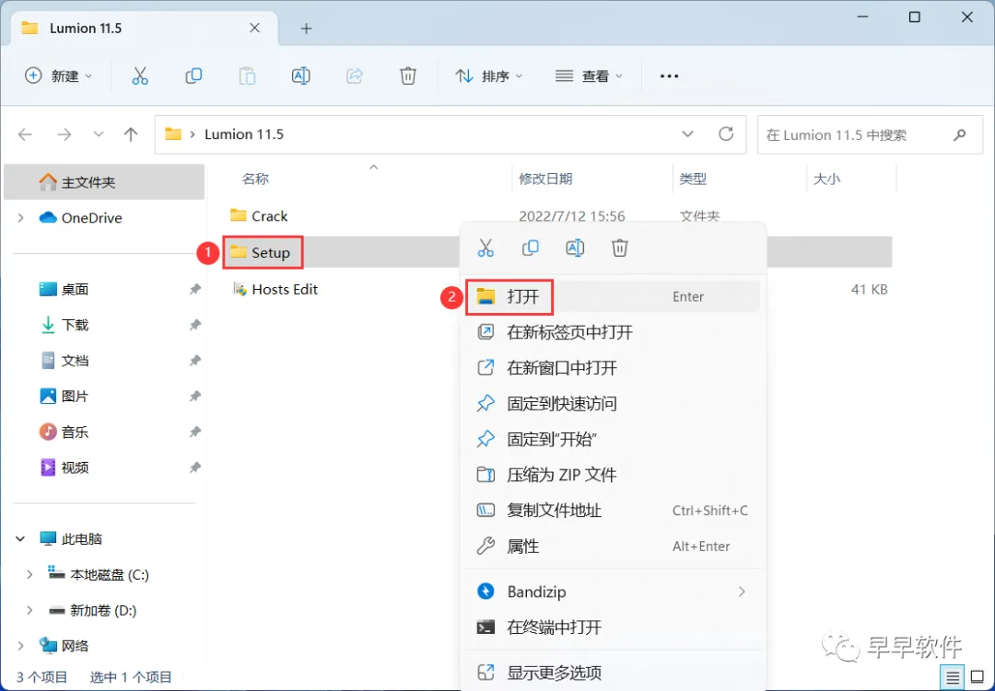Expand the OneDrive tree node
995x691 pixels.
[21, 218]
